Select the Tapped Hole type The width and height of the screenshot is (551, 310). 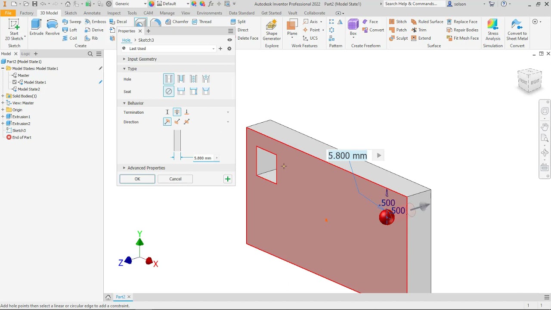(194, 79)
